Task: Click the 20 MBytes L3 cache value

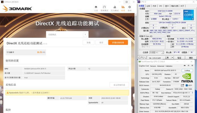Action: coord(185,47)
